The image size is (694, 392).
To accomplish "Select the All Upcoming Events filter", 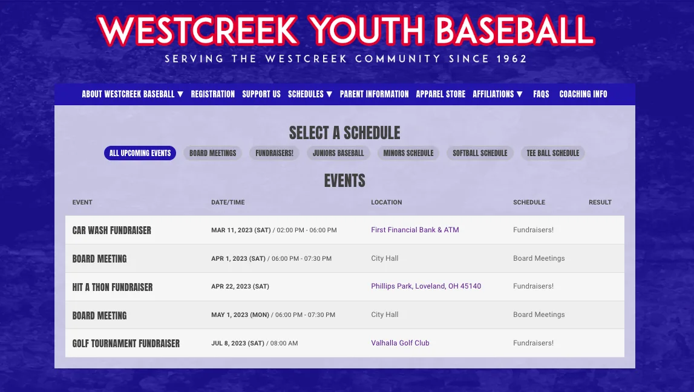I will coord(140,153).
